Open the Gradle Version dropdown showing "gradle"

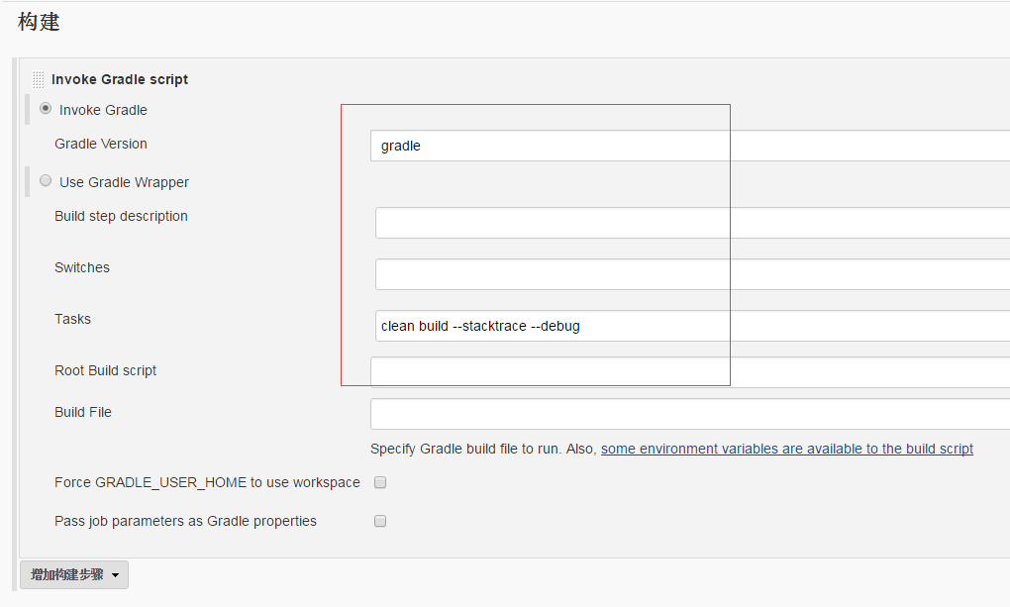pos(551,146)
